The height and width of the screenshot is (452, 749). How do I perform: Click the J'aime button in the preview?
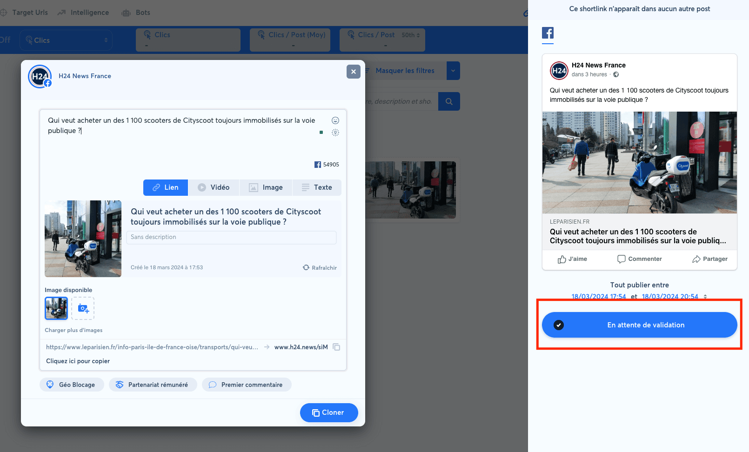[572, 259]
